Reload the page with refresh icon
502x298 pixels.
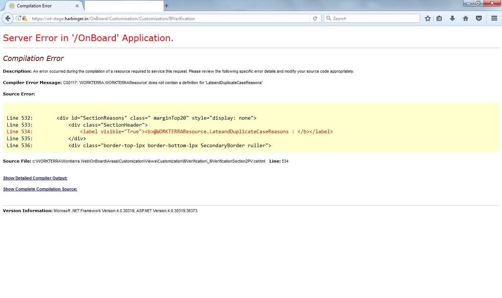point(315,18)
